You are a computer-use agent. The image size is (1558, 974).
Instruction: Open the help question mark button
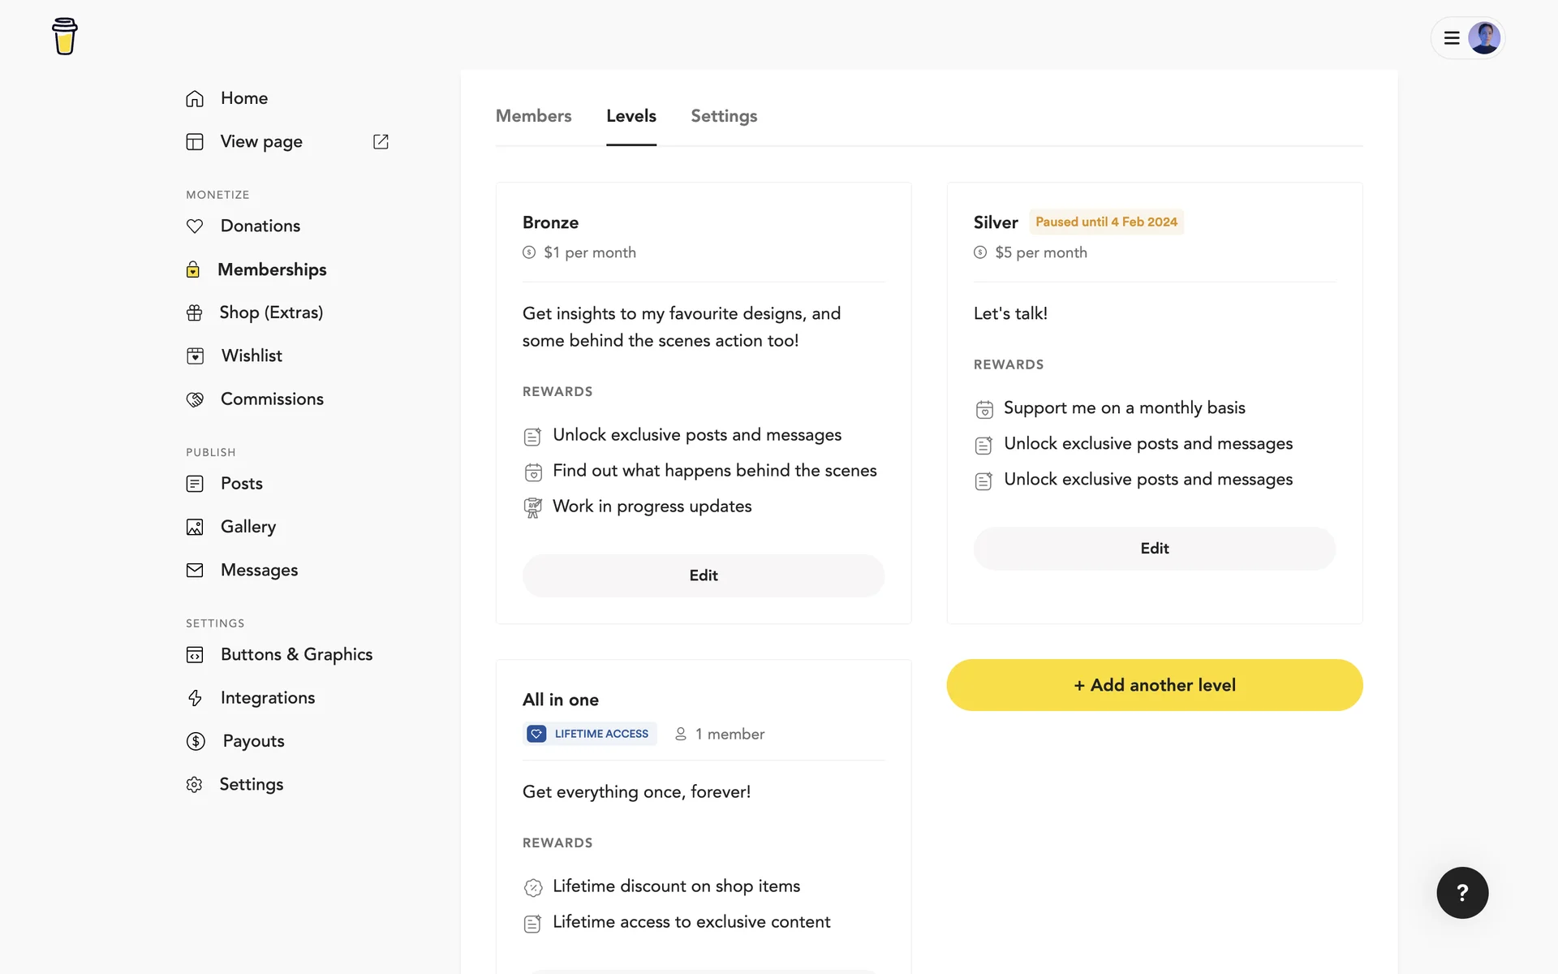pos(1462,893)
